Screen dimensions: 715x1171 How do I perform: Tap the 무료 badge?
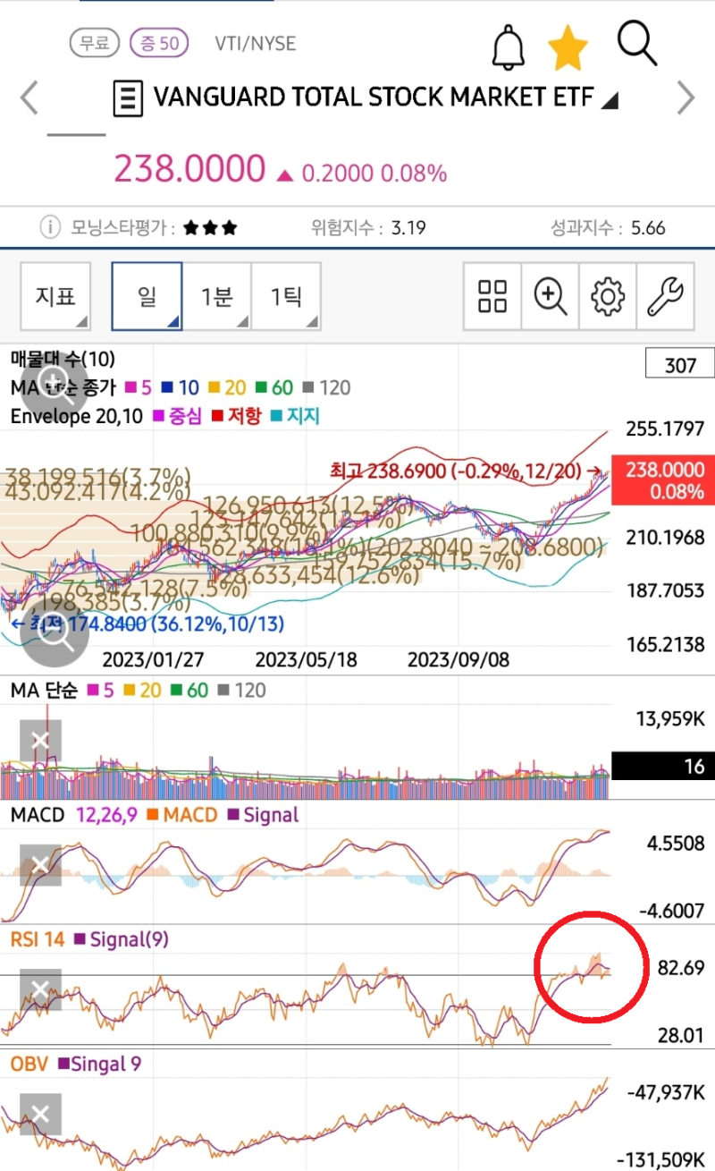coord(95,42)
